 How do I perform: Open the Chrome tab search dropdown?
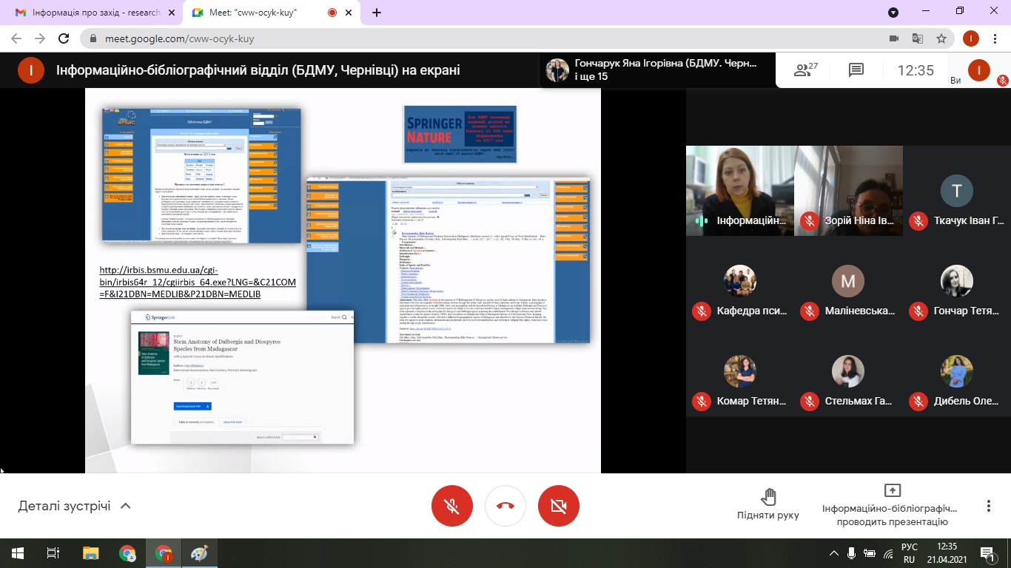[893, 13]
